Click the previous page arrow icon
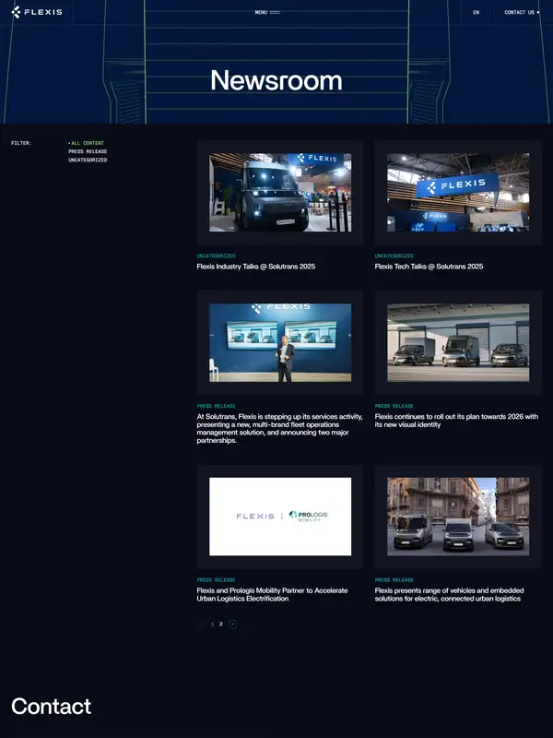The width and height of the screenshot is (553, 738). click(x=201, y=625)
